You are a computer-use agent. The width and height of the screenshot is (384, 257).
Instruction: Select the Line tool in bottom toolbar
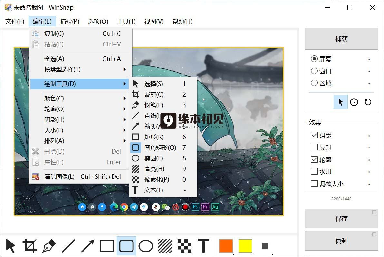click(68, 246)
